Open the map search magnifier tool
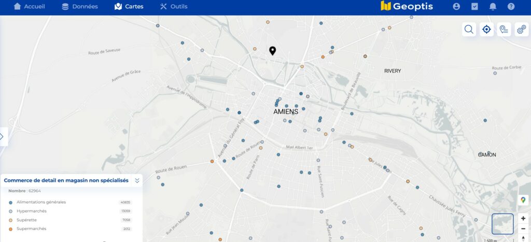This screenshot has height=242, width=531. (x=469, y=30)
